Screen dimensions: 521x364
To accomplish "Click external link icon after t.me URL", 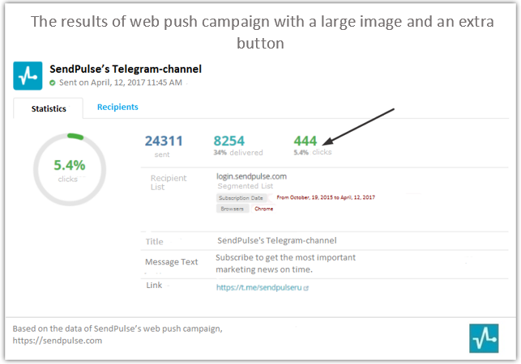I will [x=306, y=288].
